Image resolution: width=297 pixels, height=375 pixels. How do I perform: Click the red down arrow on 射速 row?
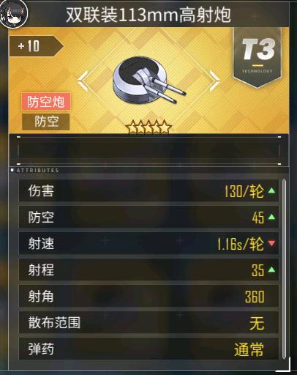click(271, 243)
